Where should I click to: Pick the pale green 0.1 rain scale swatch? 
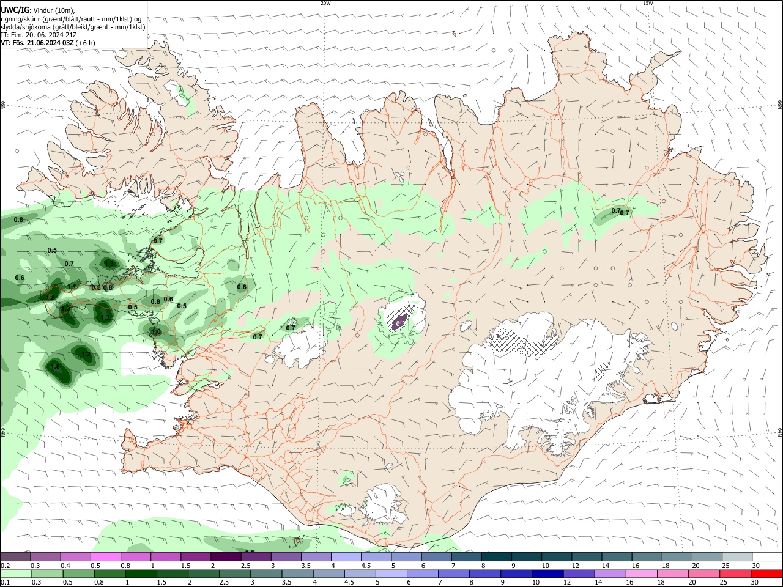coord(15,574)
